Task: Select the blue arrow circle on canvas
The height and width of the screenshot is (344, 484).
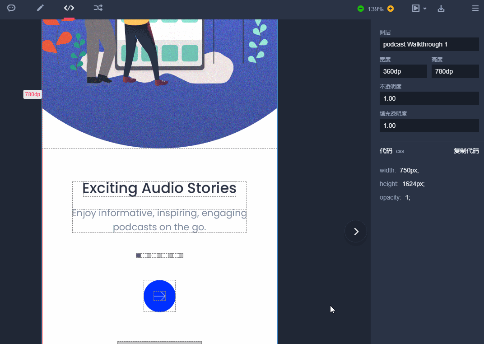Action: (159, 296)
